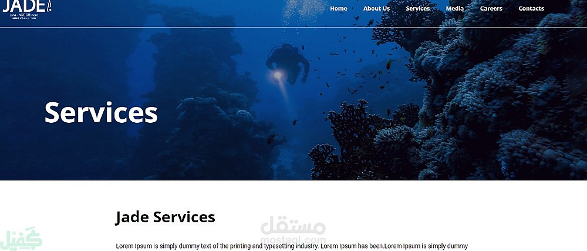
Task: Open the Media menu item
Action: tap(454, 8)
